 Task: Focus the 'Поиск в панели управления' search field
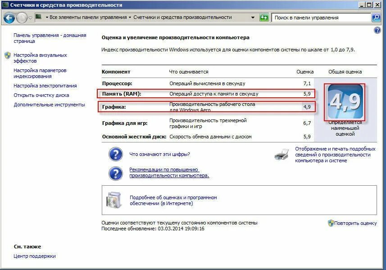321,18
